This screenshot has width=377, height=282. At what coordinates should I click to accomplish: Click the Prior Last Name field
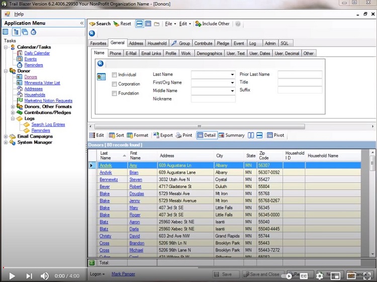300,74
